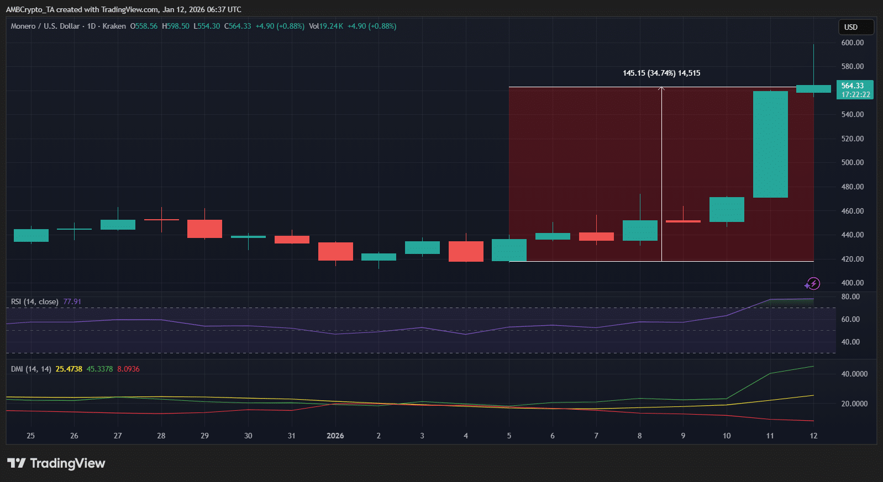The height and width of the screenshot is (482, 883).
Task: Click the January 12 candle body
Action: pos(813,89)
